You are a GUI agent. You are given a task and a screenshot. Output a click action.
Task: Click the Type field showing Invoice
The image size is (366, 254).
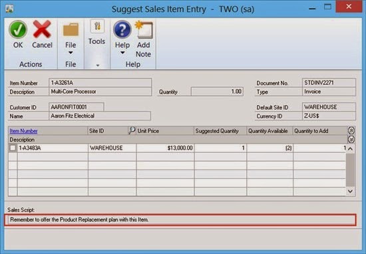pos(329,92)
